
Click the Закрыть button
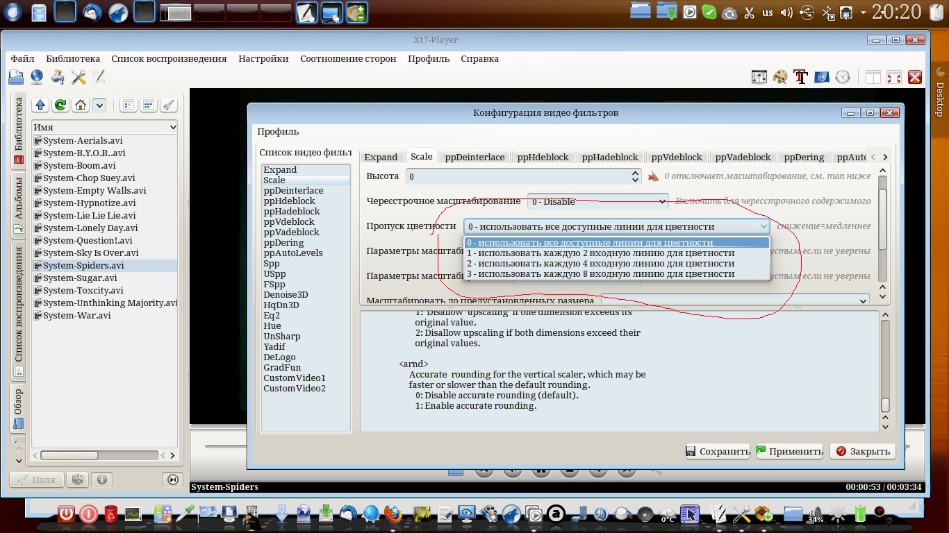[x=862, y=451]
